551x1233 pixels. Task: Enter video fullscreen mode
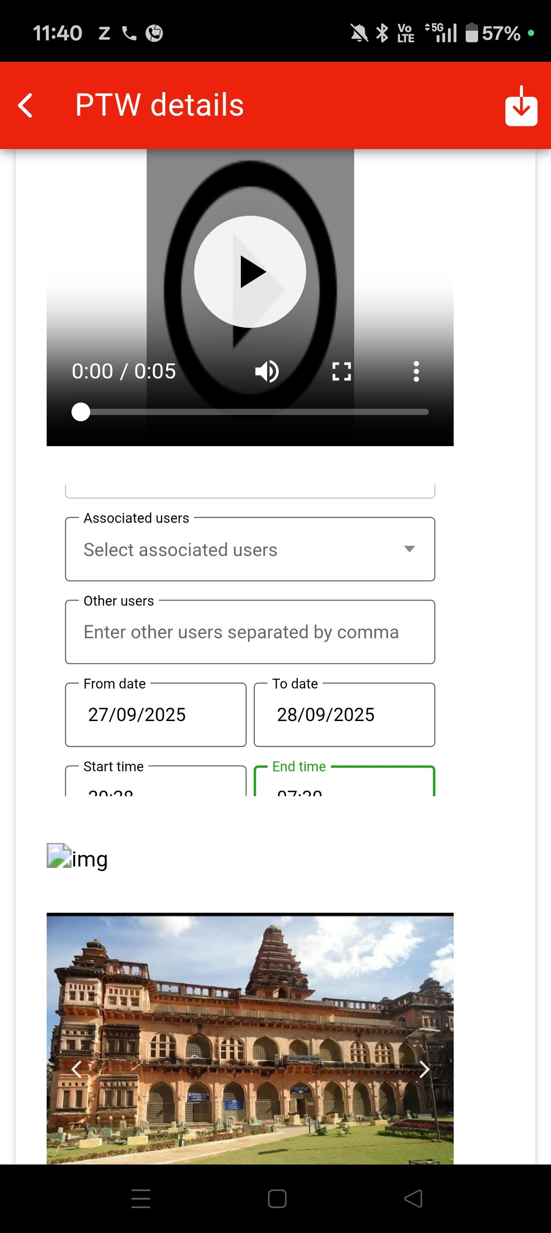(x=342, y=371)
